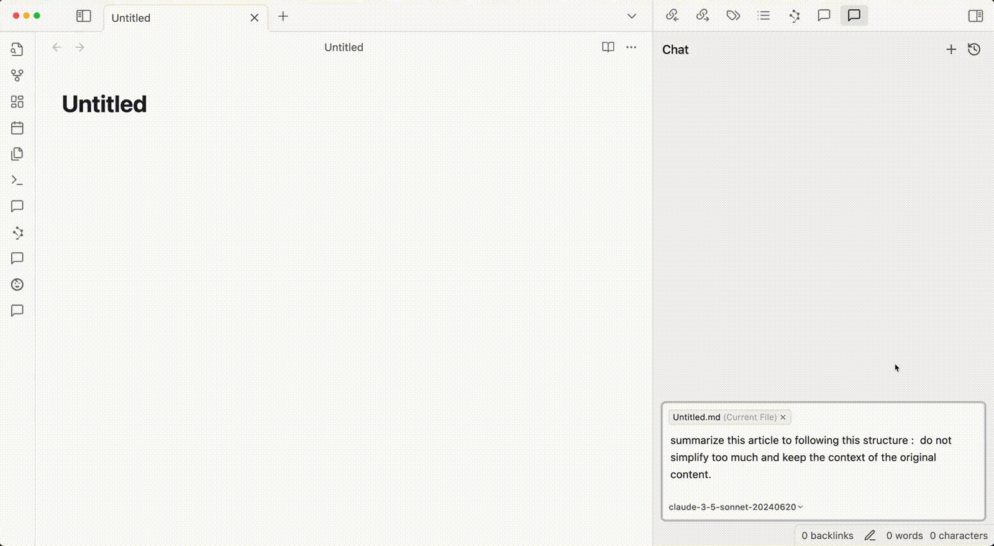This screenshot has height=546, width=994.
Task: Open more options three-dot menu
Action: click(631, 47)
